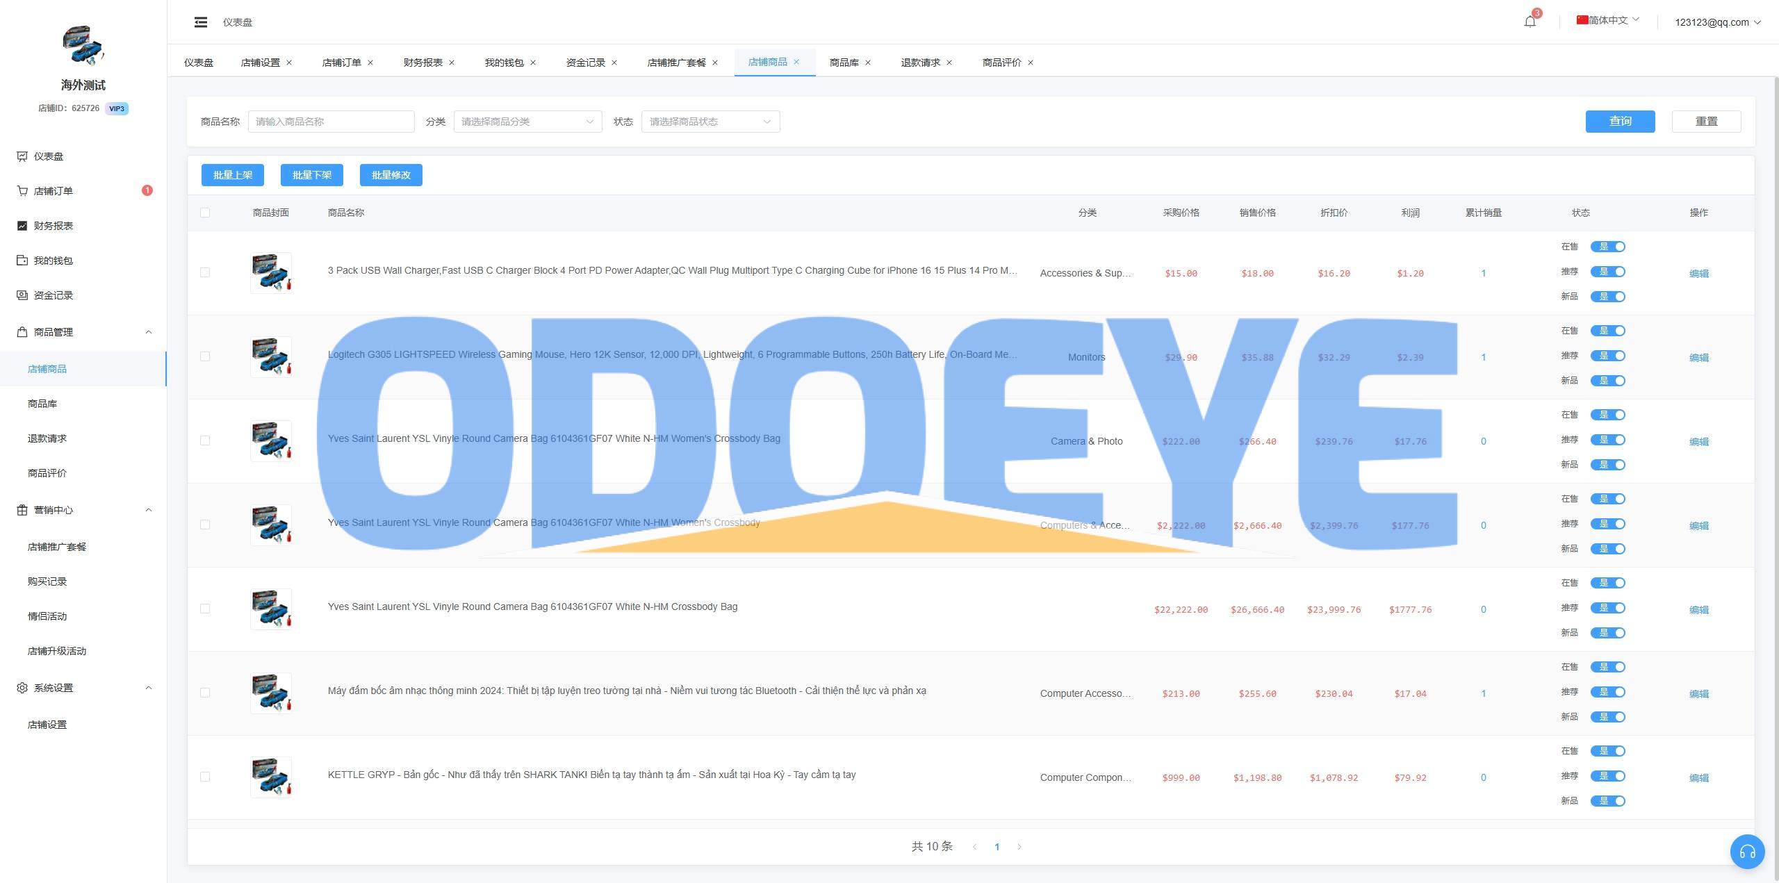Open the 分类 category dropdown
Image resolution: width=1779 pixels, height=883 pixels.
[527, 122]
